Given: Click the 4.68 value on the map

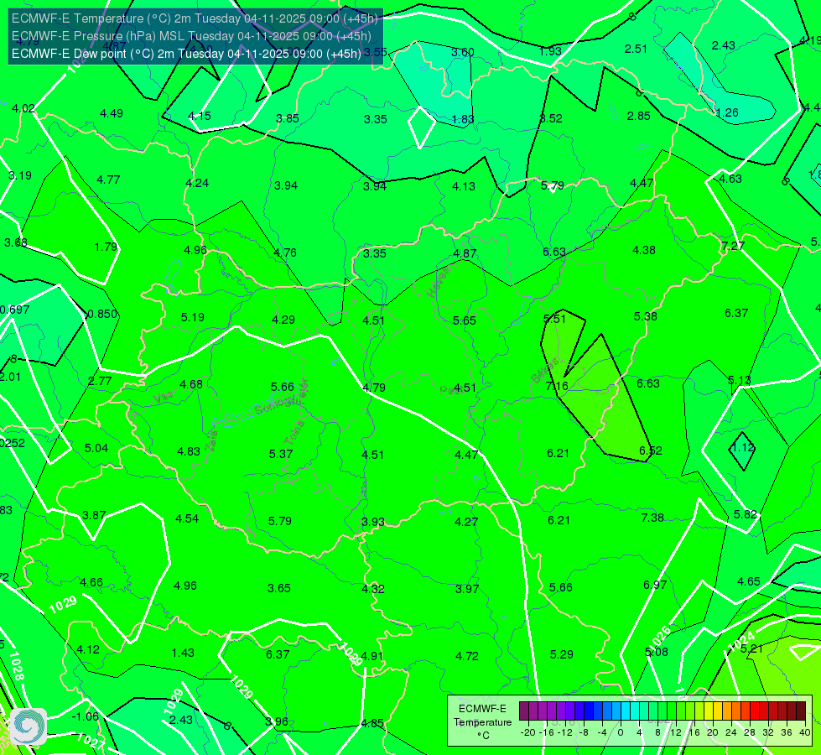Looking at the screenshot, I should point(191,384).
